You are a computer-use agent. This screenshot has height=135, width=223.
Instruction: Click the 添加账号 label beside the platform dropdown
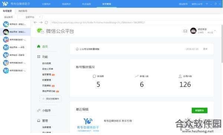[x=9, y=17]
